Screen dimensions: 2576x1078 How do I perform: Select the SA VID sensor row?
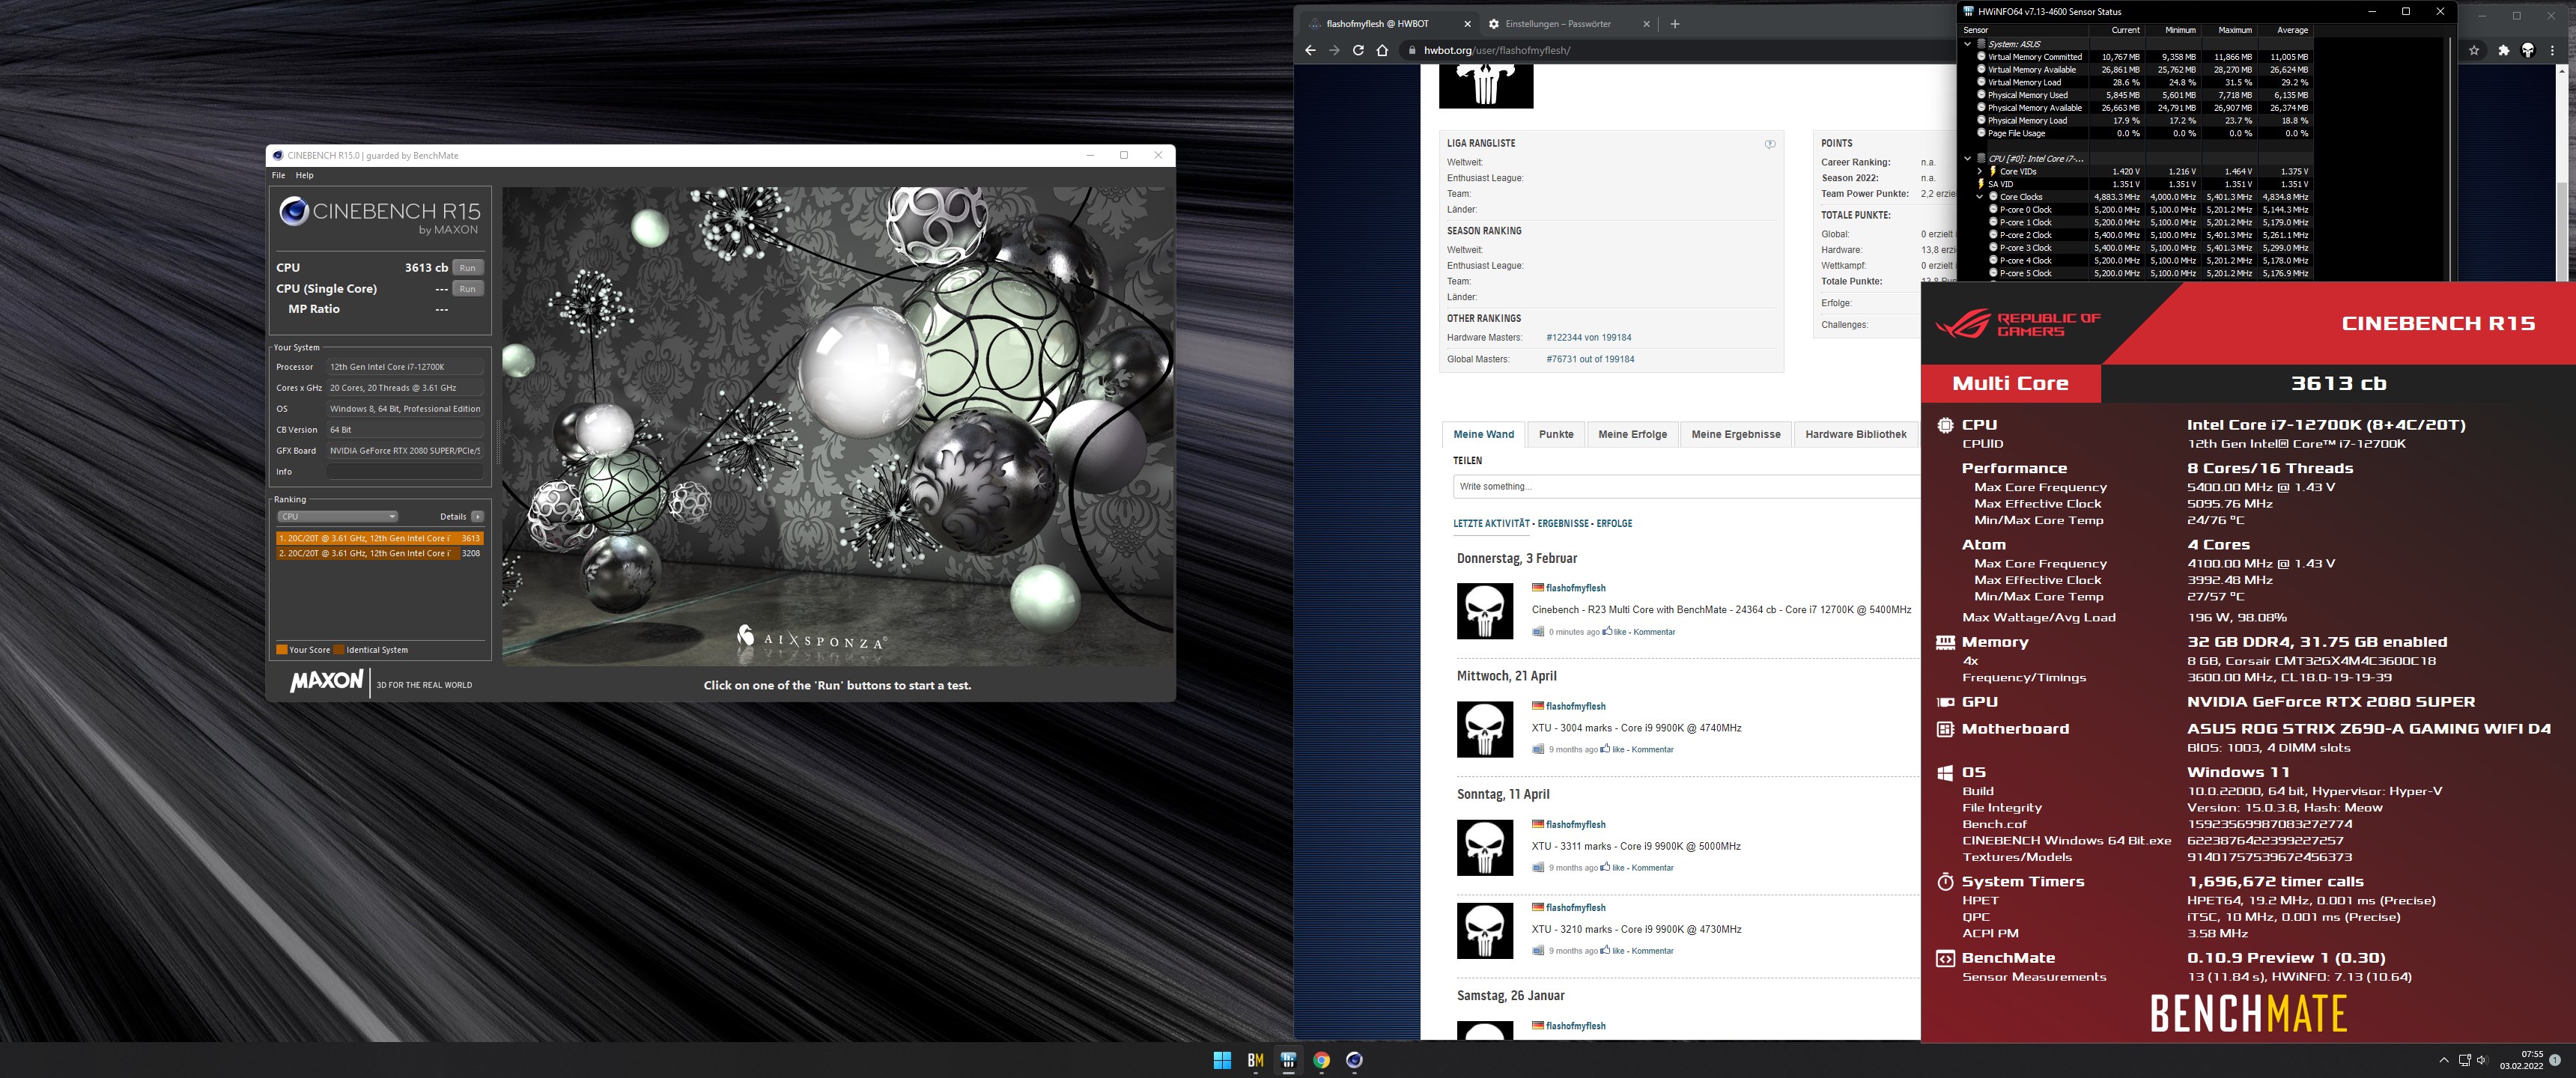2136,184
